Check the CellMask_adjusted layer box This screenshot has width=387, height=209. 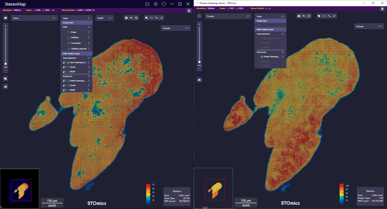[69, 49]
